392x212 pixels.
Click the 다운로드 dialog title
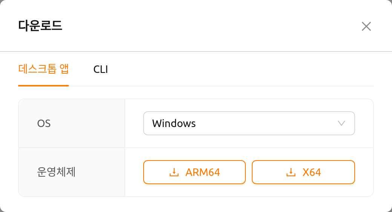[x=40, y=26]
